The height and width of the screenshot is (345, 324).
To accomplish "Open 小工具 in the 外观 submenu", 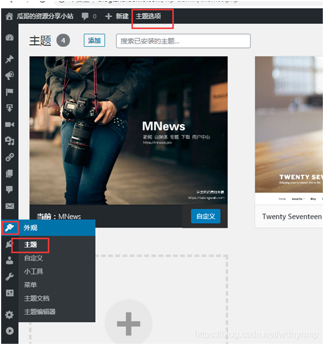I will click(34, 271).
